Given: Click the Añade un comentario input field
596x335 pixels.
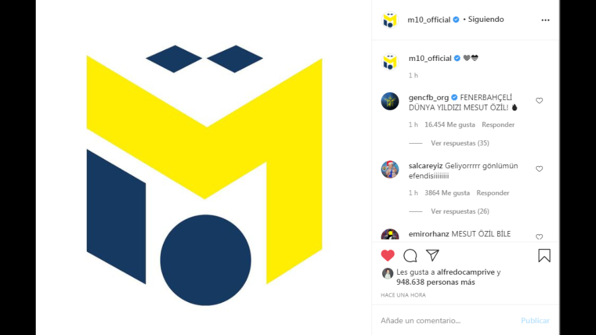Looking at the screenshot, I should pos(448,320).
